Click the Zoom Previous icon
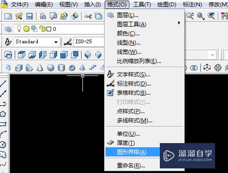This screenshot has height=173, width=228. coord(211,16)
